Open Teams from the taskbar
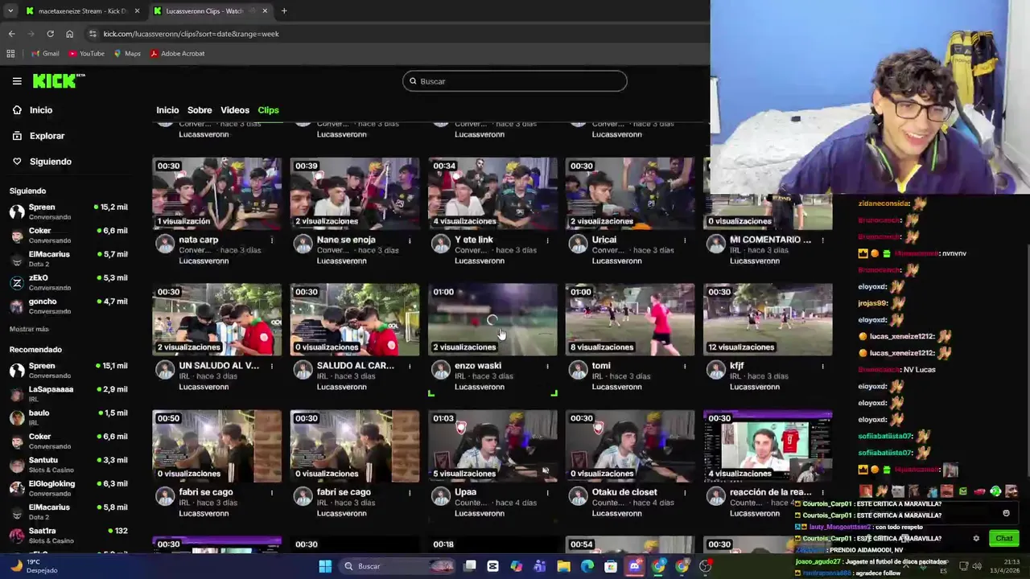The width and height of the screenshot is (1030, 579). pyautogui.click(x=539, y=566)
